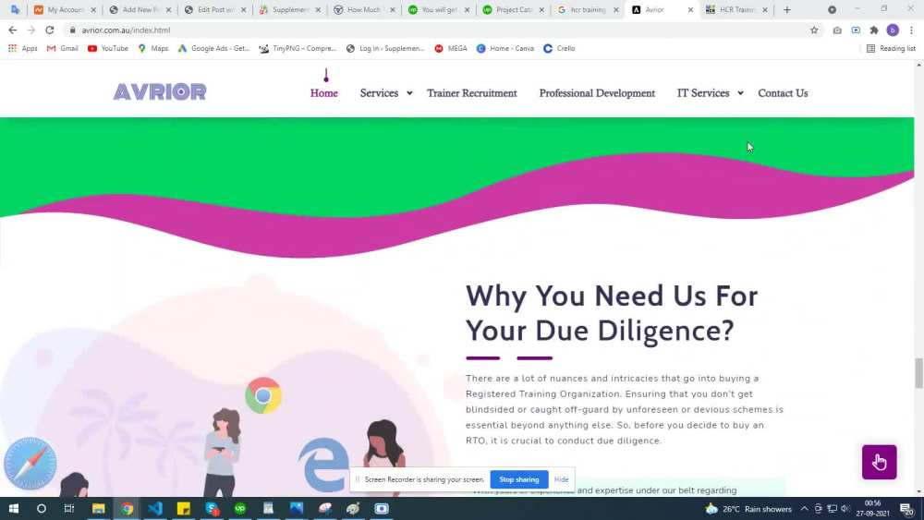
Task: Open the taskbar clock and date
Action: click(x=873, y=508)
